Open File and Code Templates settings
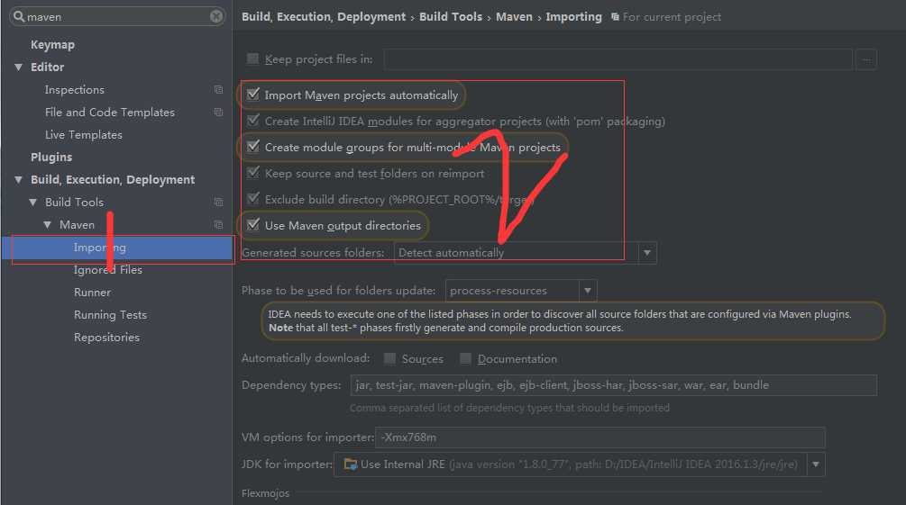Image resolution: width=906 pixels, height=505 pixels. pyautogui.click(x=110, y=112)
